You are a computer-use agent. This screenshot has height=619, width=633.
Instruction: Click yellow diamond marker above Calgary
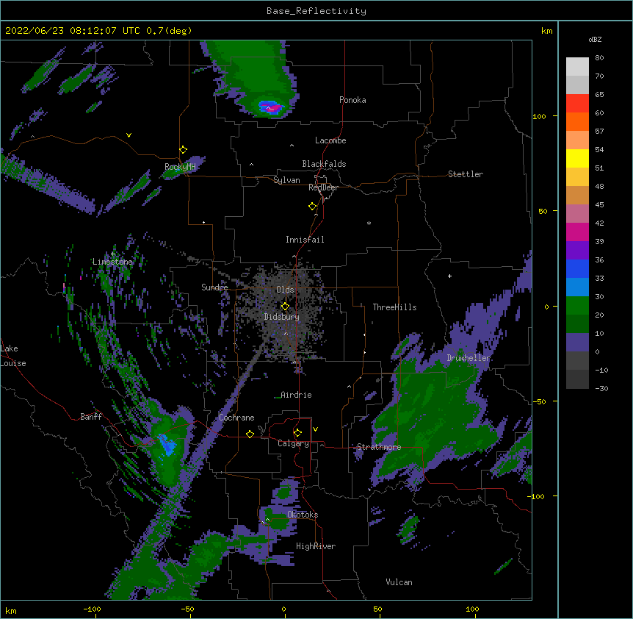click(x=297, y=433)
